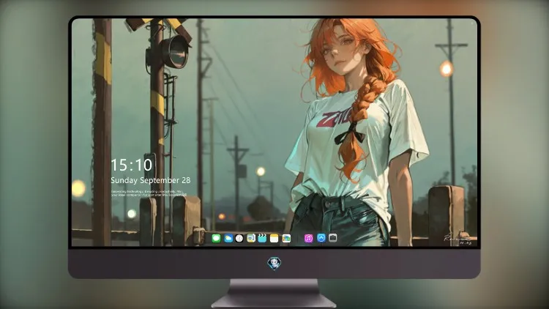Image resolution: width=549 pixels, height=309 pixels.
Task: Launch the teal clapperboard video app
Action: (x=262, y=238)
